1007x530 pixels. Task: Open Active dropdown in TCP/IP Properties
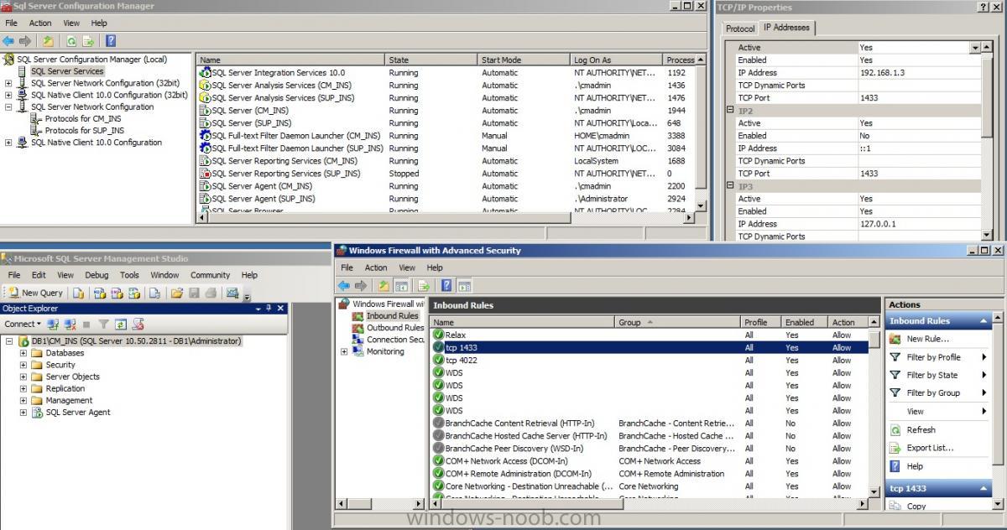(x=975, y=48)
